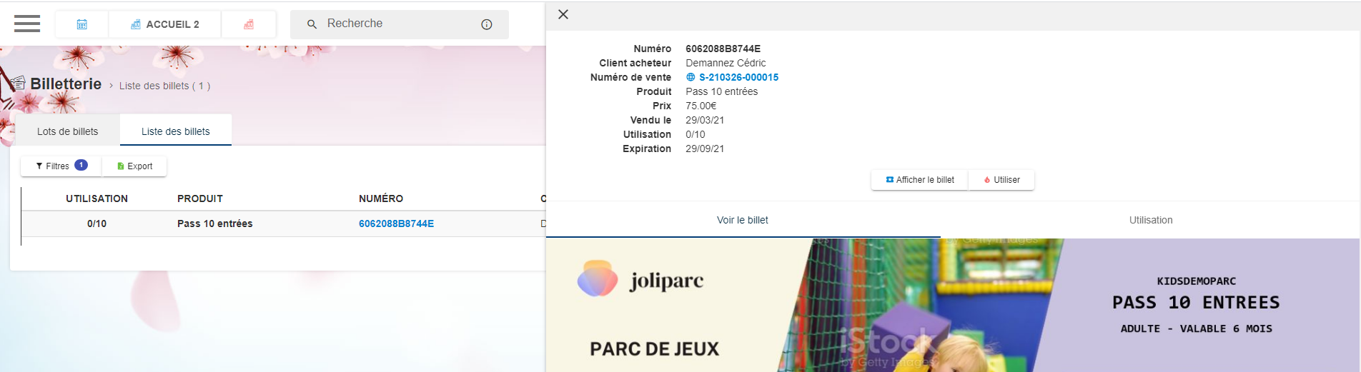1361x372 pixels.
Task: Sort by the UTILISATION column header
Action: coord(96,198)
